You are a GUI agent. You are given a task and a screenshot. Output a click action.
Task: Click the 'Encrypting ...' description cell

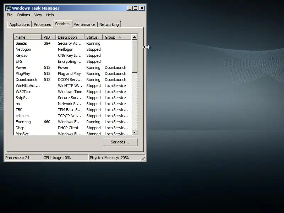click(70, 61)
